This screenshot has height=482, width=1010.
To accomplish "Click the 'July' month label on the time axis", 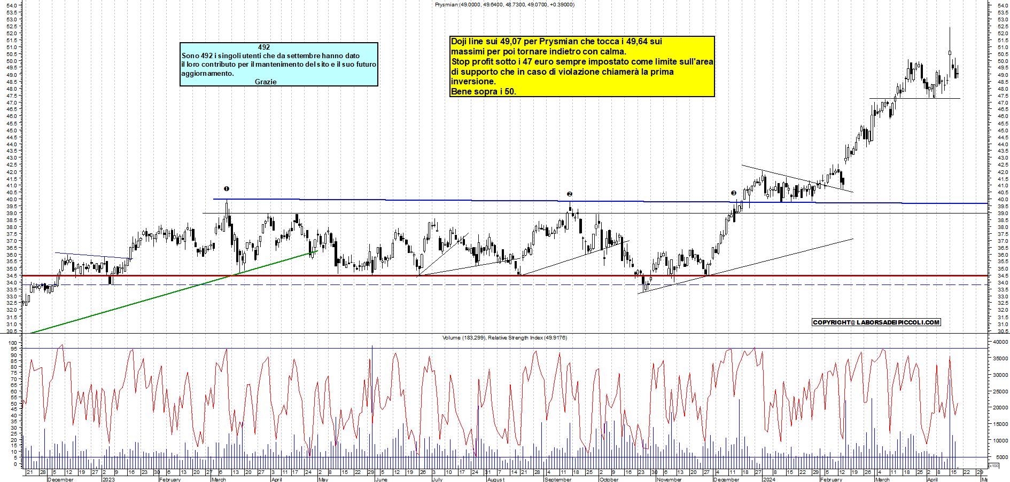I will (437, 479).
